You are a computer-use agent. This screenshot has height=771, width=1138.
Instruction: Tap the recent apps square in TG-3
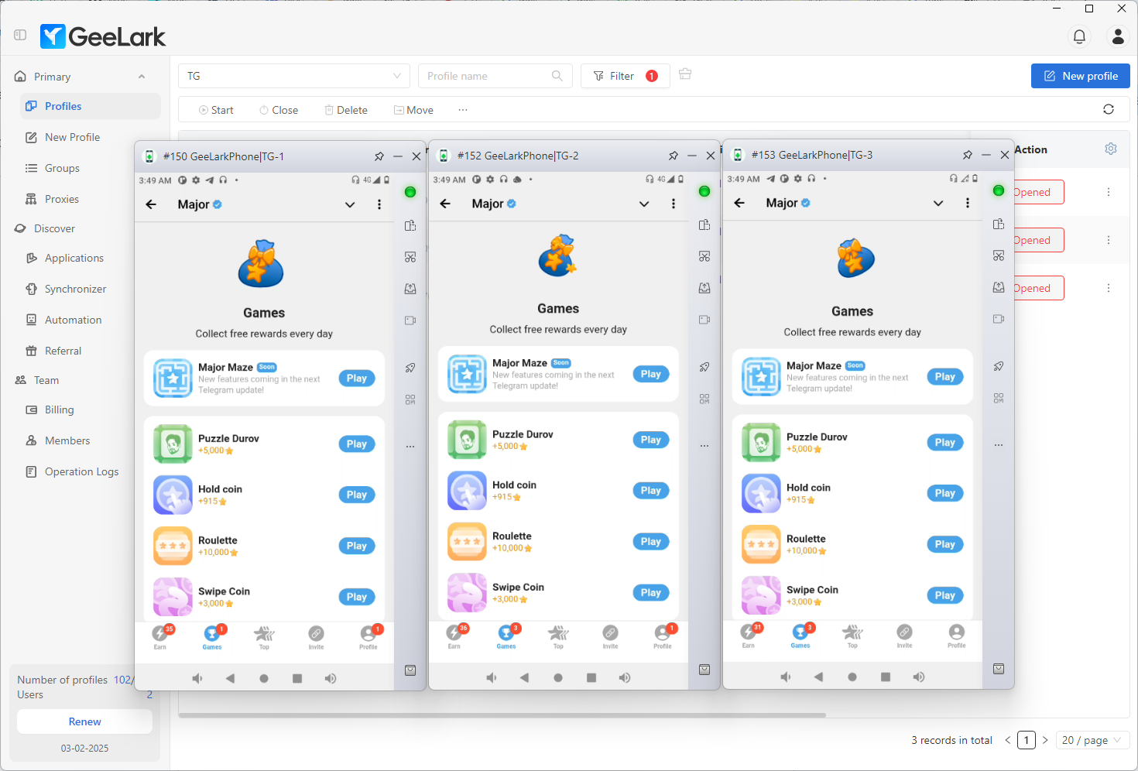[x=886, y=677]
